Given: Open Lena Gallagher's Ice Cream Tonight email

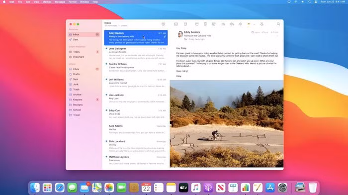Looking at the screenshot, I should (136, 53).
